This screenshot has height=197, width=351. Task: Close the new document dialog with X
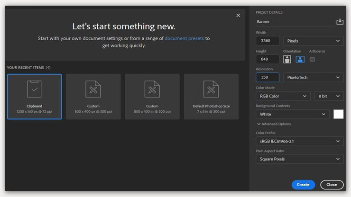pos(238,16)
